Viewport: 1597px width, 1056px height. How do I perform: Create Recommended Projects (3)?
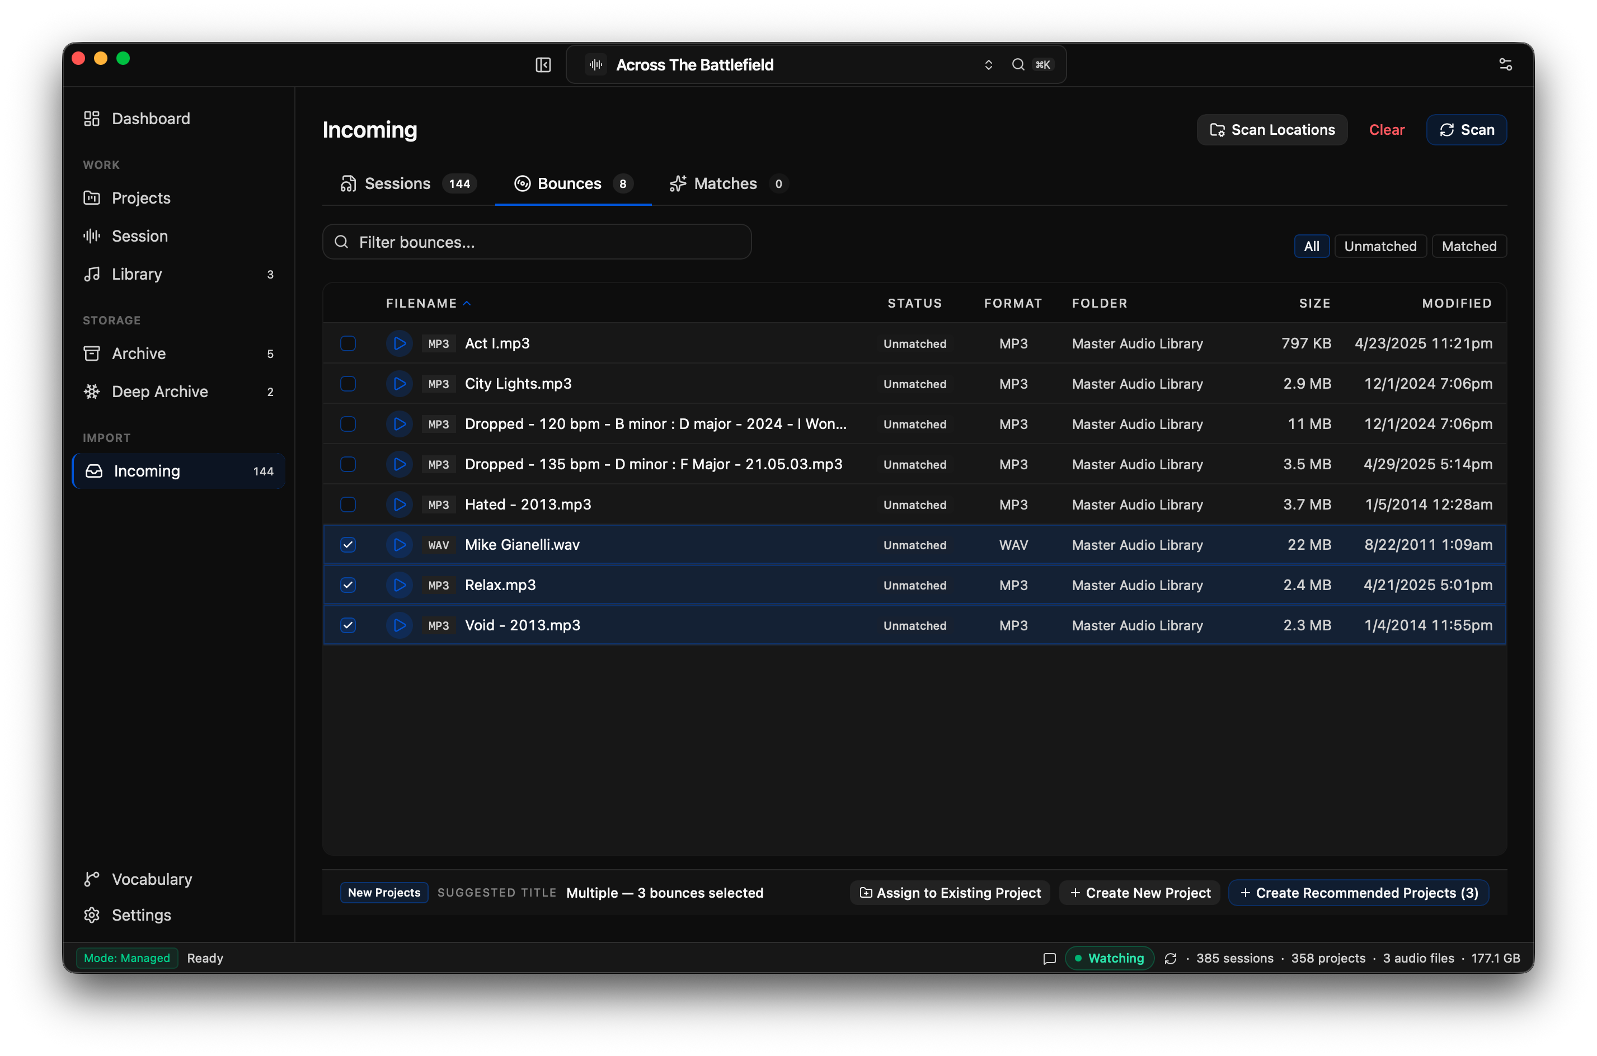click(x=1358, y=893)
